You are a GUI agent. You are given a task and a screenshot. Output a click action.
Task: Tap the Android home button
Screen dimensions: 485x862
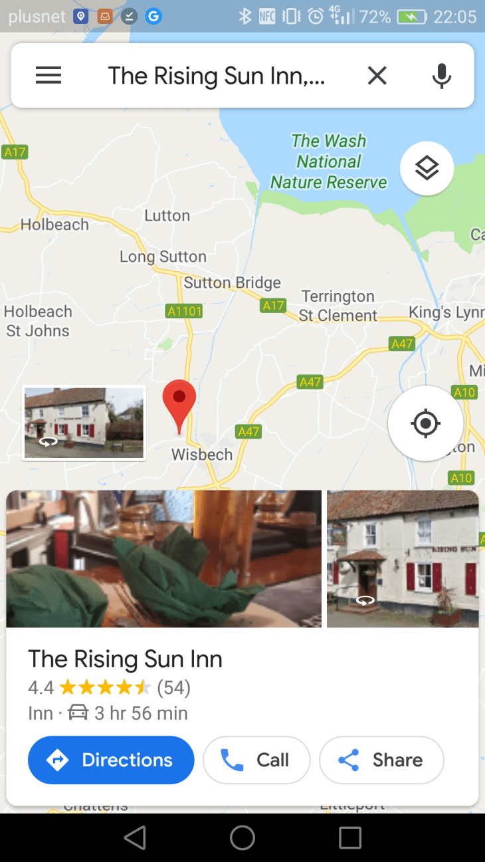click(242, 837)
